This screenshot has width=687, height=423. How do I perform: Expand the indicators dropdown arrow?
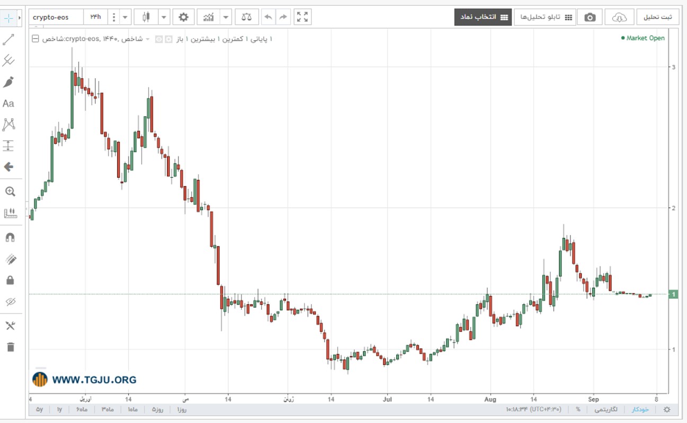point(226,17)
